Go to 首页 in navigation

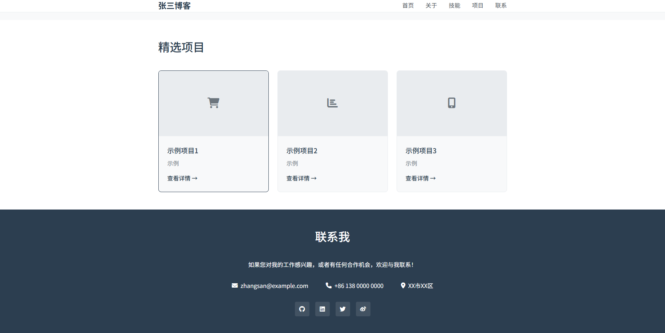408,6
